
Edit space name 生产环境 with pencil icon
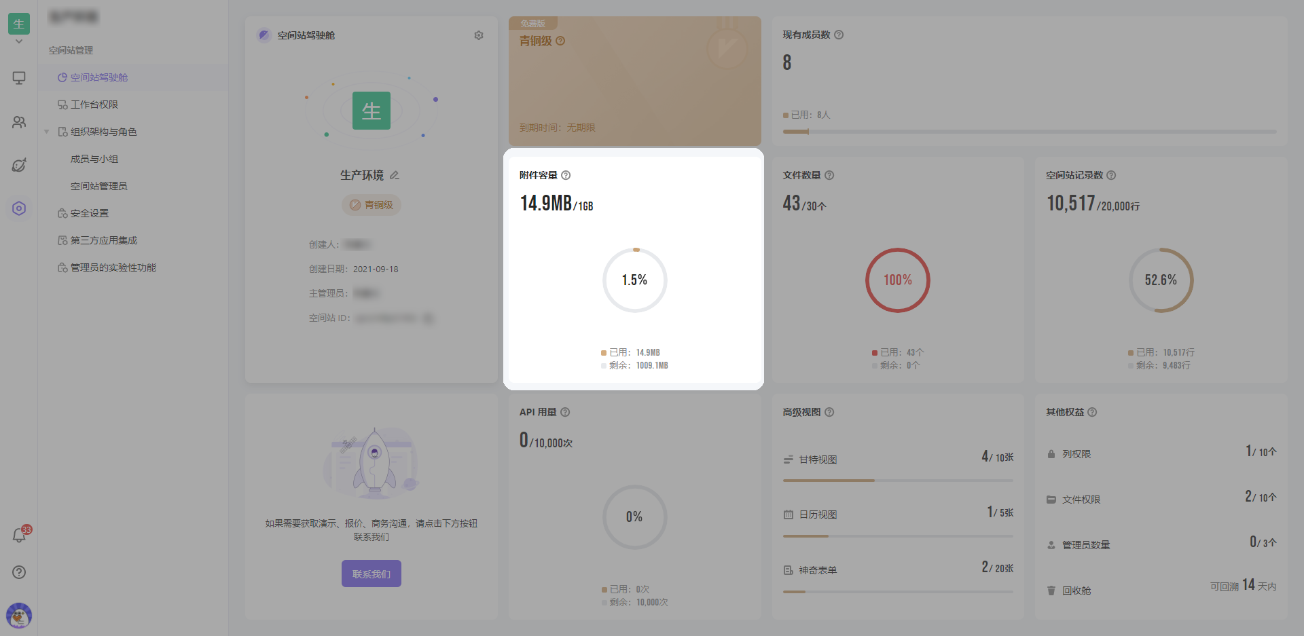pos(395,175)
